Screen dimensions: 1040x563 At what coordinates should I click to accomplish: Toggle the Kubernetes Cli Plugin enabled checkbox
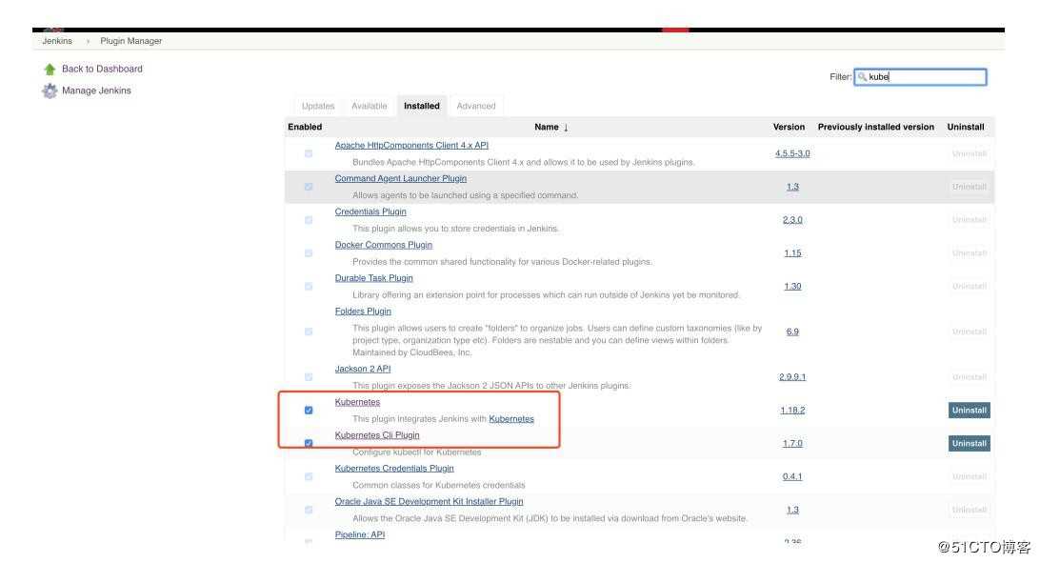coord(309,443)
